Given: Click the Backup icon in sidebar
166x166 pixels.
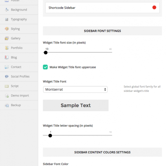Looking at the screenshot, I should pos(7,105).
